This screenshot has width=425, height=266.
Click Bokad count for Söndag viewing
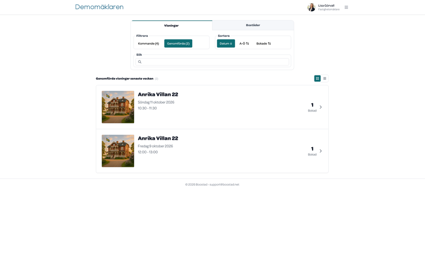click(312, 107)
